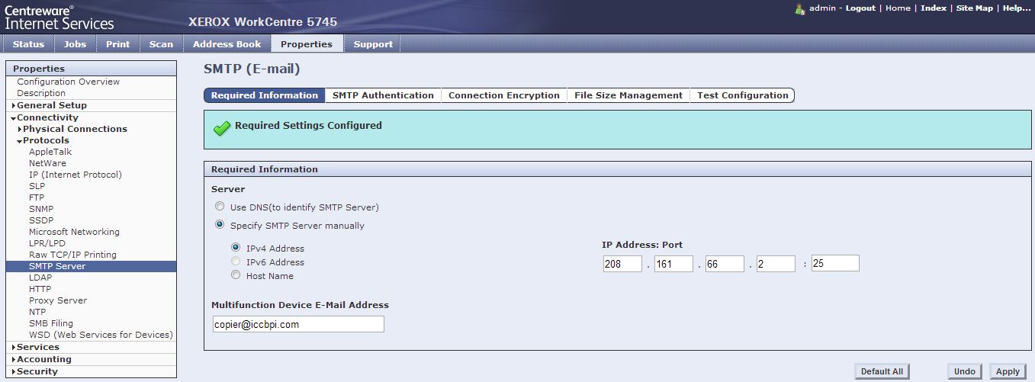Open the Address Book tab

(227, 44)
